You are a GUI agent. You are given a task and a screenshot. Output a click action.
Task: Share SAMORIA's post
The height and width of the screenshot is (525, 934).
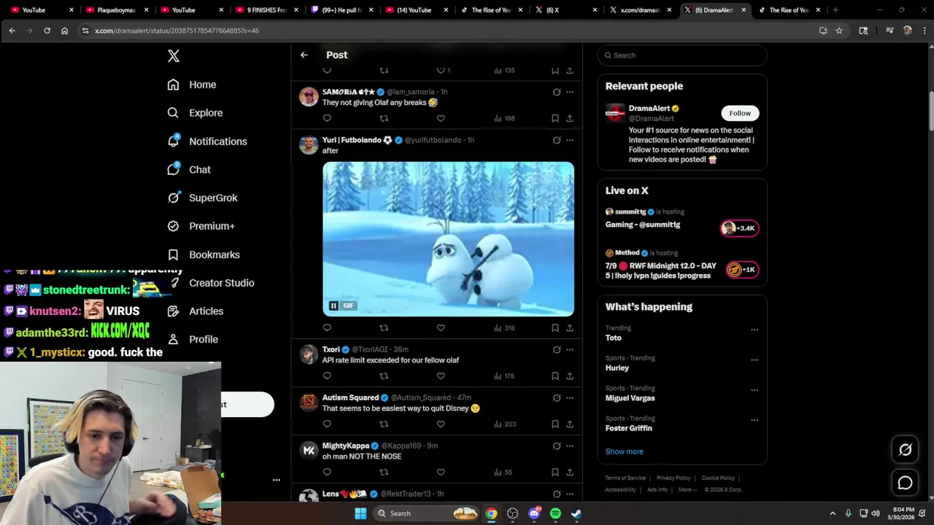[570, 118]
